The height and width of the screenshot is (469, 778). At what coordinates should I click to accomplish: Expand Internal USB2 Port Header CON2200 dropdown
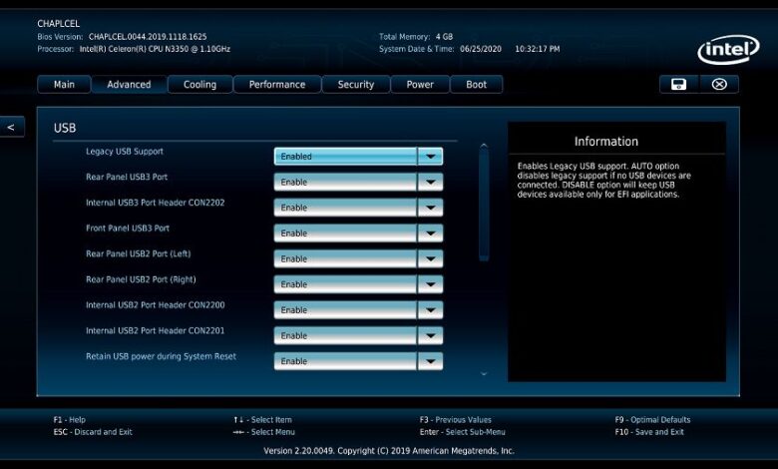tap(358, 310)
